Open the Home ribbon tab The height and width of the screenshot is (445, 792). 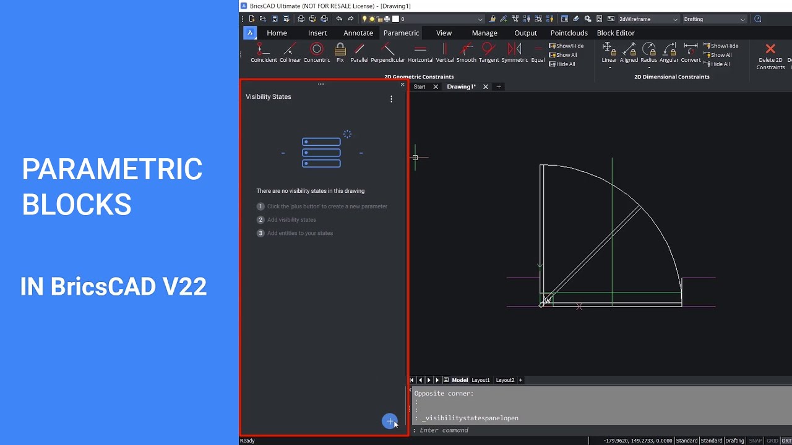coord(277,33)
